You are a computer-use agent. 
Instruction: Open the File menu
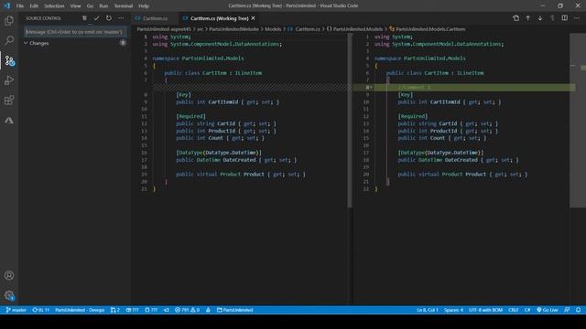(x=20, y=6)
